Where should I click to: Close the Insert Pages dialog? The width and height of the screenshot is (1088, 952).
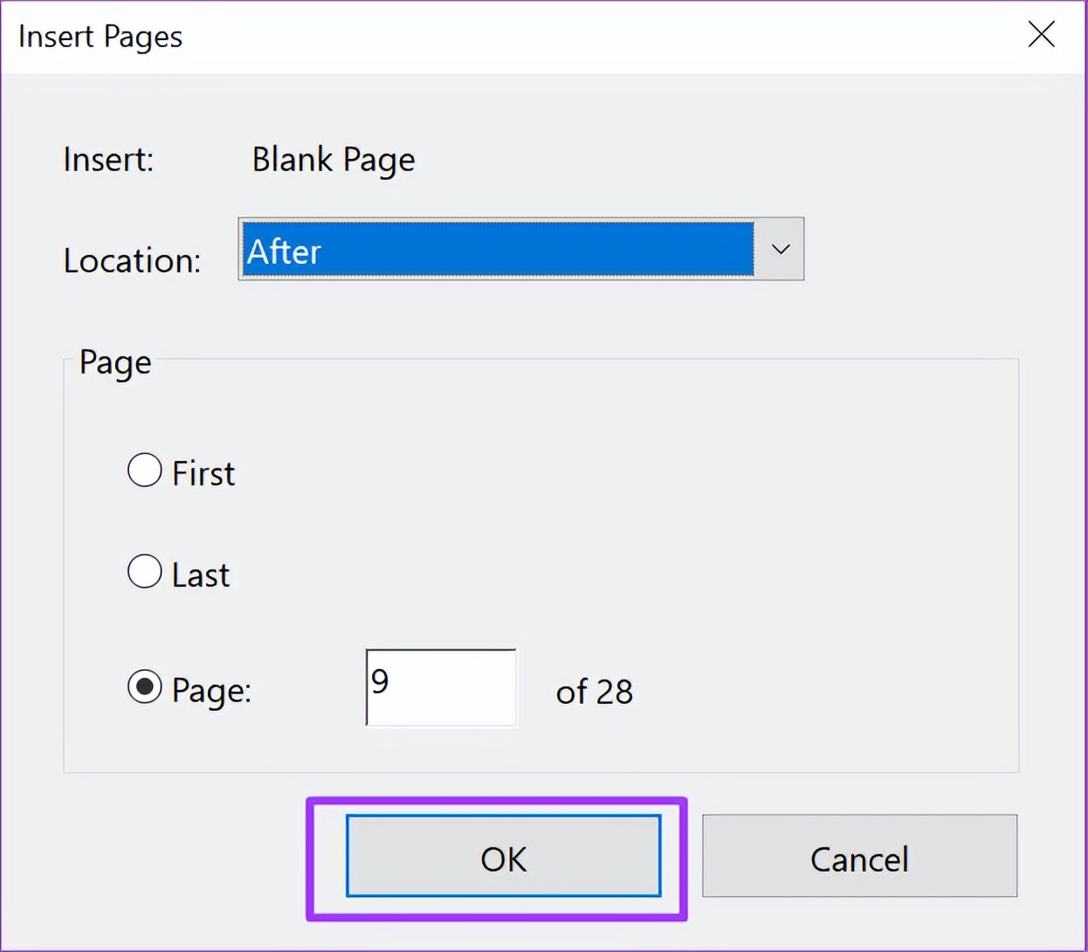pos(1041,35)
